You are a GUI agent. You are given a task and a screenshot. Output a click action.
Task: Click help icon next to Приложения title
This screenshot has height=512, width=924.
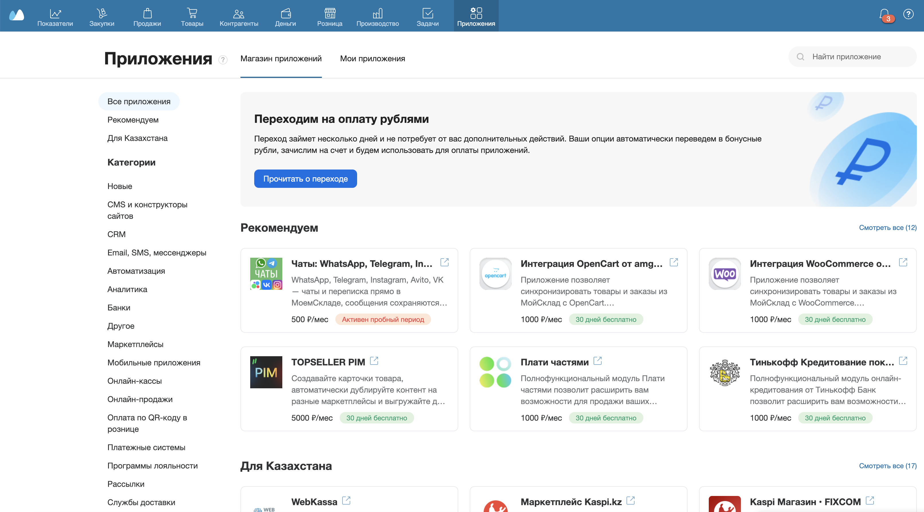click(x=223, y=60)
